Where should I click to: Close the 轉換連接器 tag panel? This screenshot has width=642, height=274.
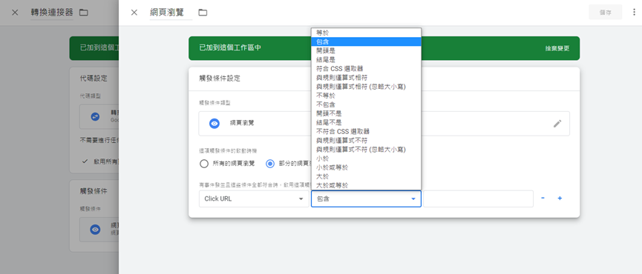click(x=15, y=13)
